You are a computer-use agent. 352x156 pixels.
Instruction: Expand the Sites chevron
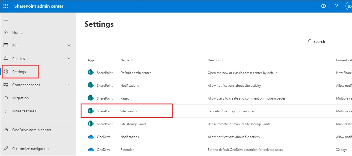pos(69,46)
